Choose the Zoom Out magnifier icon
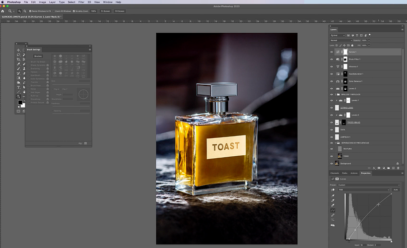Viewport: 407px width, 248px height. point(25,10)
